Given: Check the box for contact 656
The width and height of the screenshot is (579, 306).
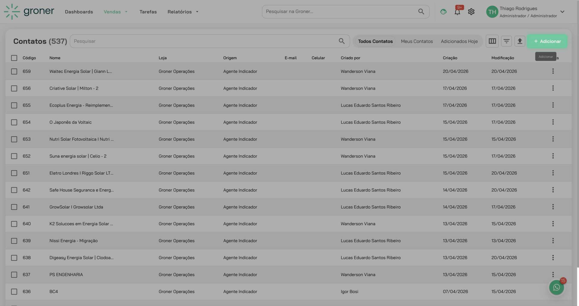Looking at the screenshot, I should pos(14,88).
